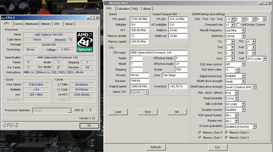This screenshot has width=273, height=152.
Task: Open the Command rate dropdown
Action: click(x=233, y=25)
